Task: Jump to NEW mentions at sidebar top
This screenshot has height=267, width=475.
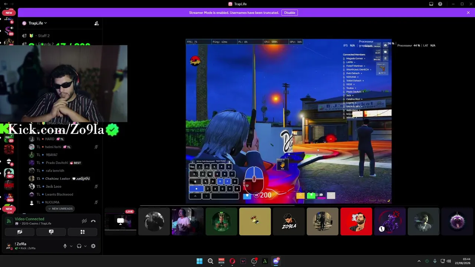Action: [x=9, y=13]
